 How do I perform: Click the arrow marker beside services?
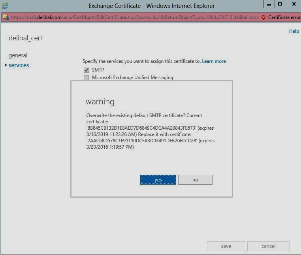tap(6, 65)
